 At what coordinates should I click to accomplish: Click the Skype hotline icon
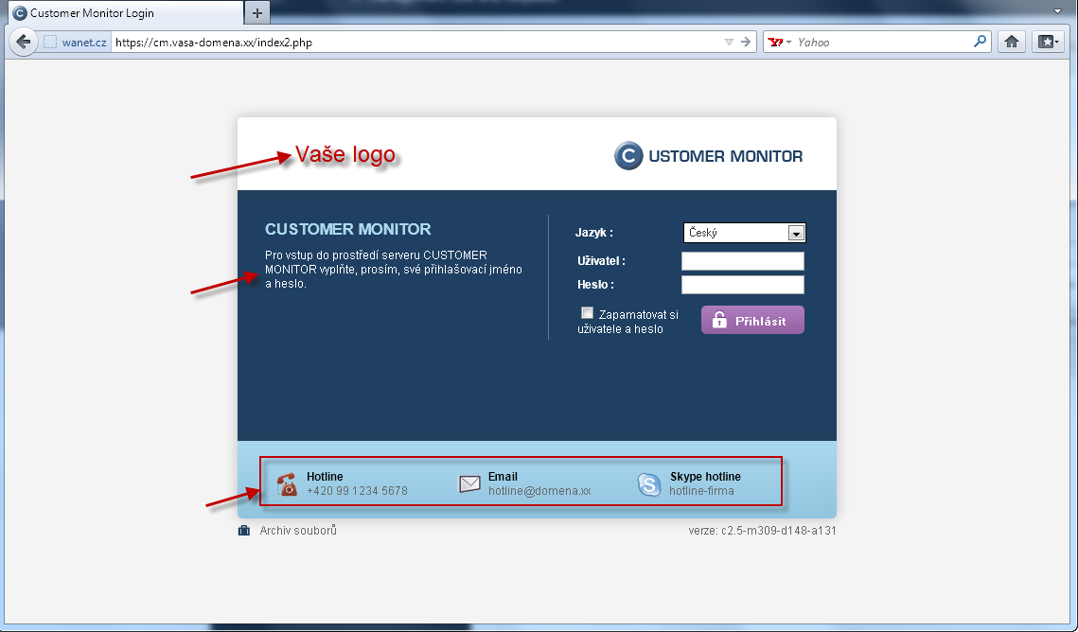pos(649,484)
